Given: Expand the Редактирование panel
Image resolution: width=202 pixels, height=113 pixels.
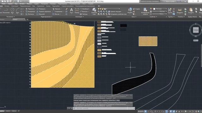Looking at the screenshot, I should (x=46, y=17).
